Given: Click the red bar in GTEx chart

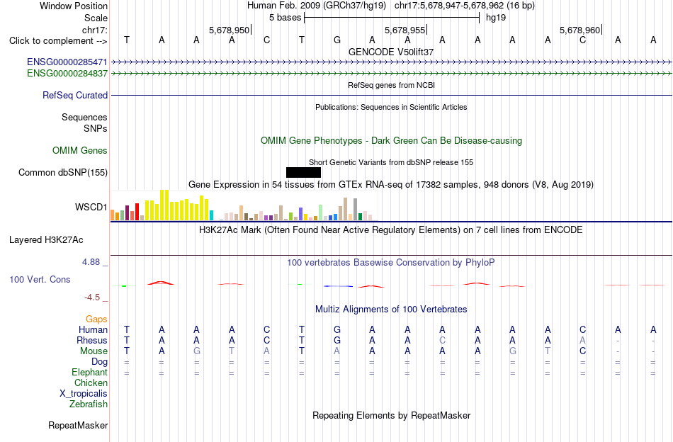Looking at the screenshot, I should pos(137,212).
